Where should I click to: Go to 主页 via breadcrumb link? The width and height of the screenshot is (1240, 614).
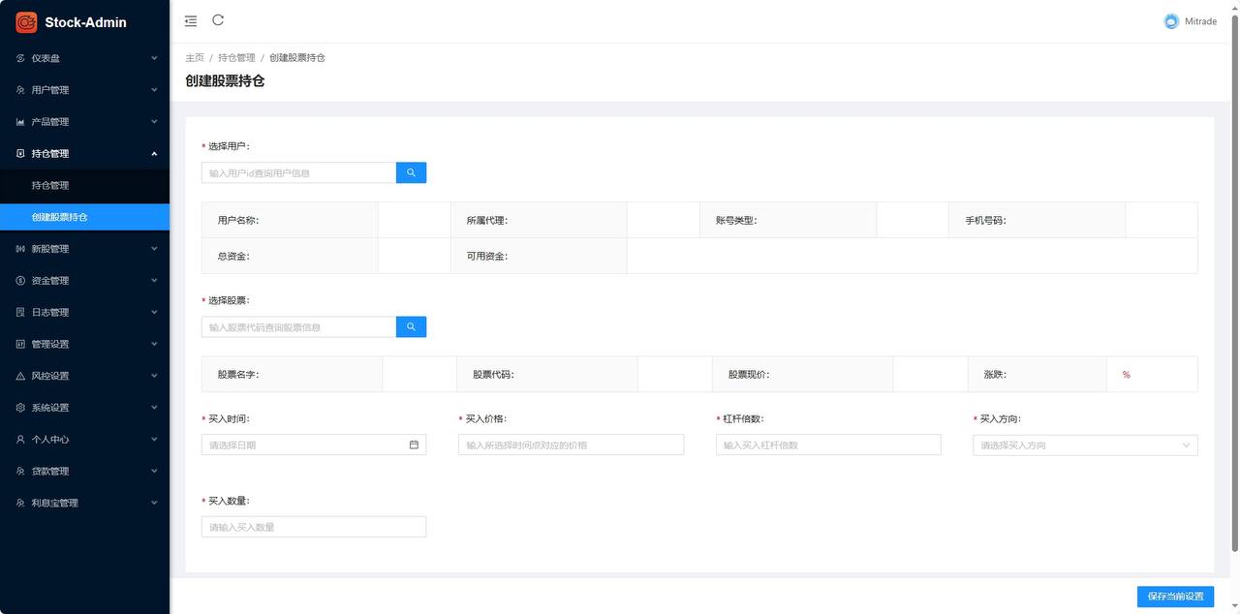point(195,58)
